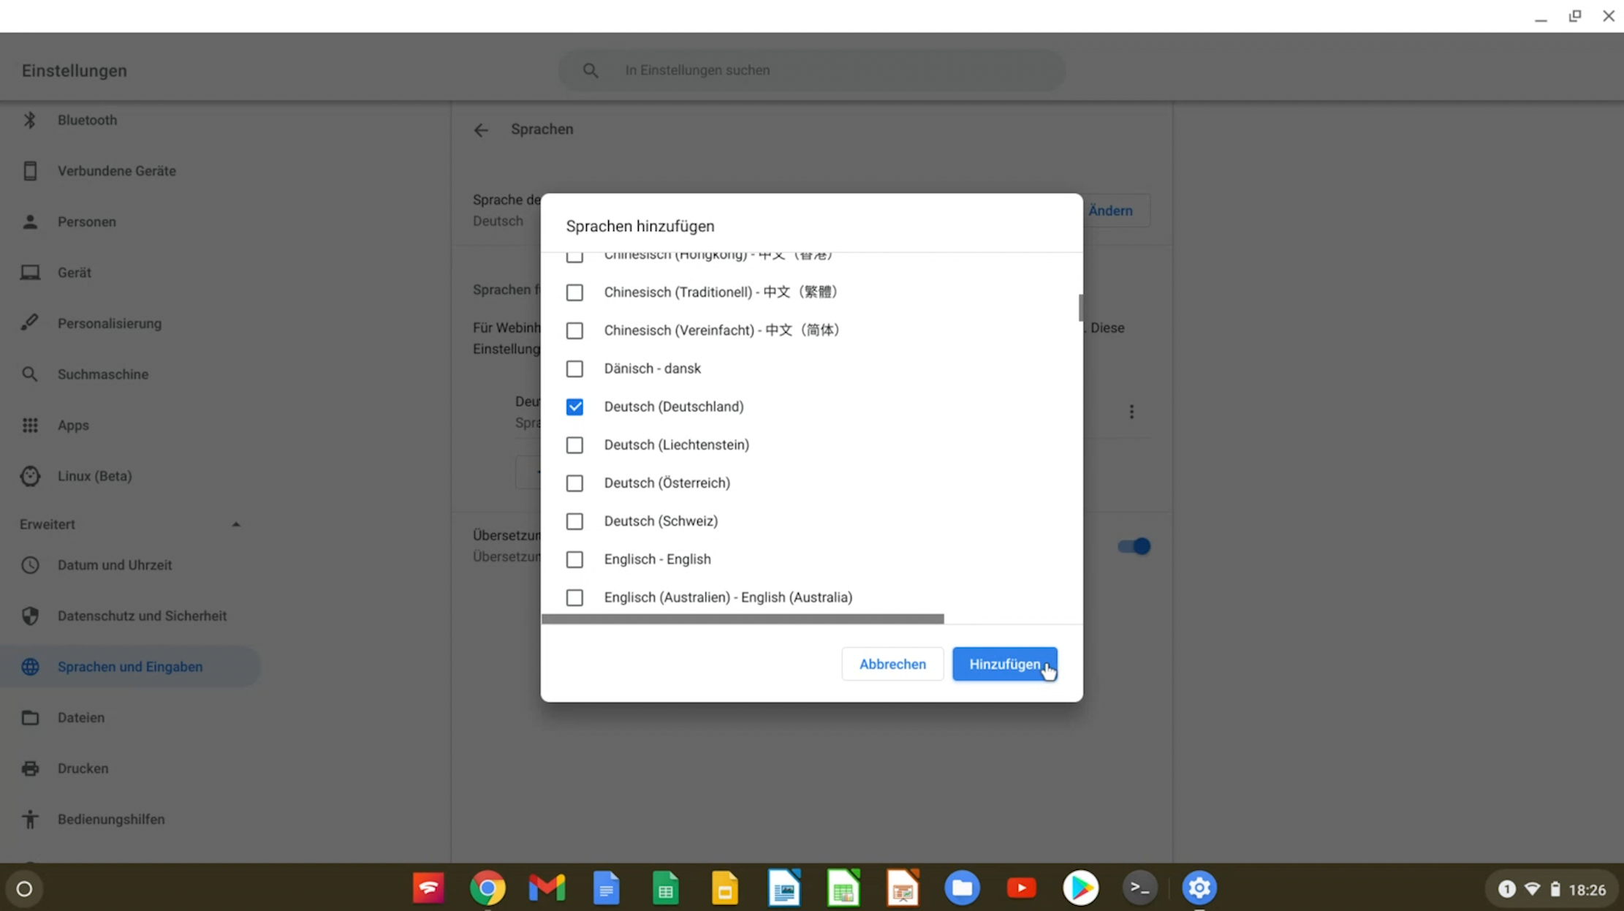Click the Gerät laptop icon
The image size is (1624, 911).
click(30, 272)
